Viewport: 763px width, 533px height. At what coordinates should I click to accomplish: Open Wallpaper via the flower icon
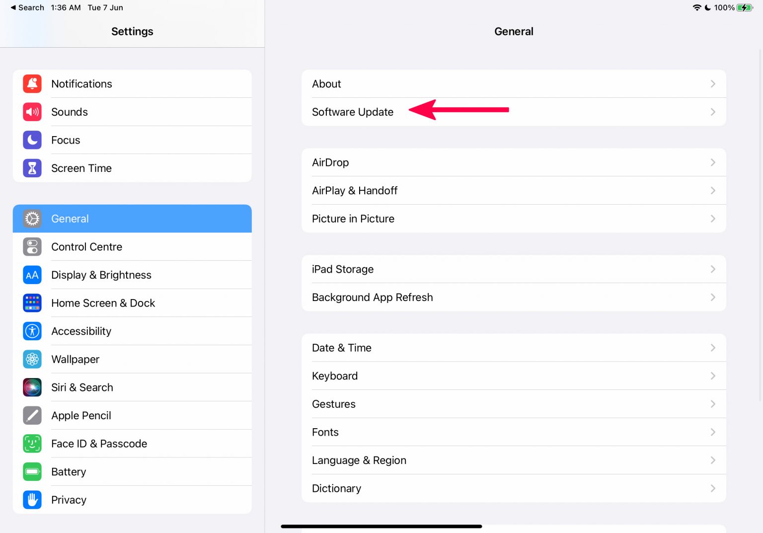click(x=32, y=359)
